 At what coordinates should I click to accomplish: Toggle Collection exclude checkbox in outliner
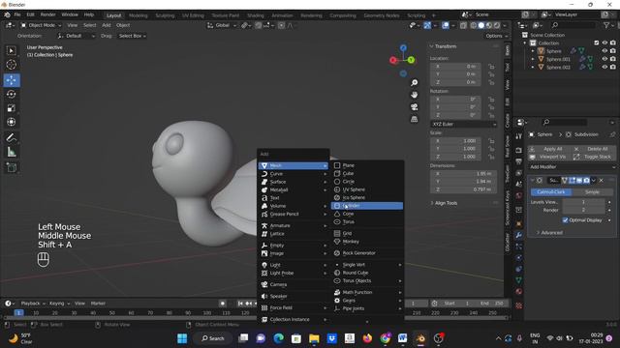(597, 43)
